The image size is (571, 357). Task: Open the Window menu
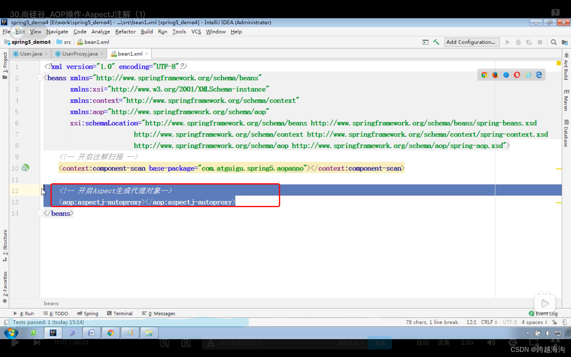point(216,32)
